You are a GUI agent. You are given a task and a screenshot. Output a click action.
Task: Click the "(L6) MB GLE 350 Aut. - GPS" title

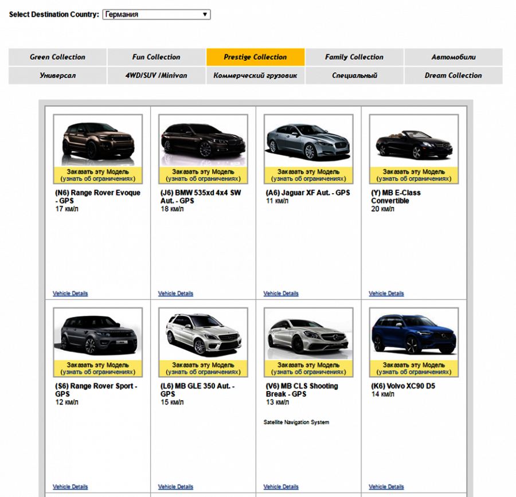click(197, 390)
